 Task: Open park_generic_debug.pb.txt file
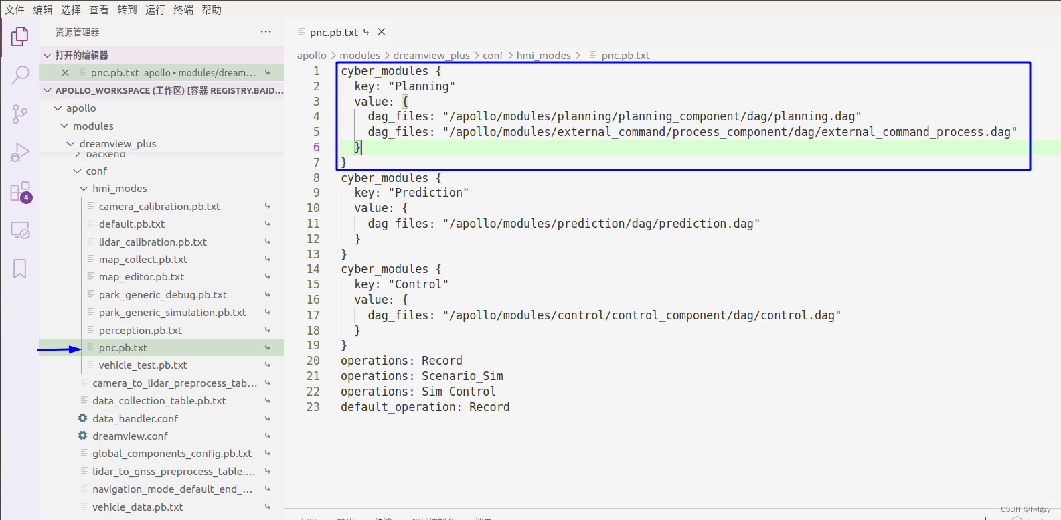[163, 295]
